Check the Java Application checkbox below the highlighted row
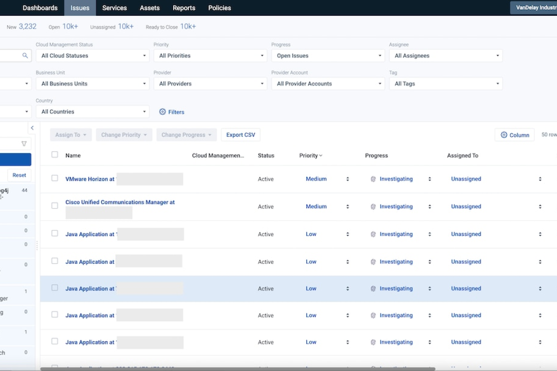Viewport: 557px width, 371px height. tap(55, 314)
